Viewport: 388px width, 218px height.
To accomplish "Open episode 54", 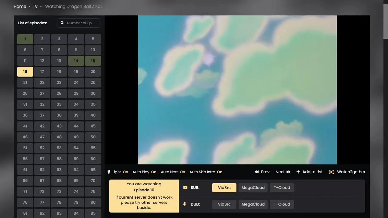I will point(76,148).
